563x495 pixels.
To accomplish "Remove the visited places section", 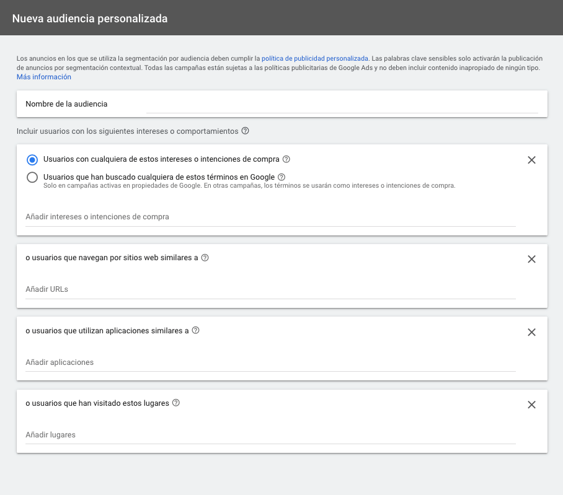I will (x=531, y=405).
